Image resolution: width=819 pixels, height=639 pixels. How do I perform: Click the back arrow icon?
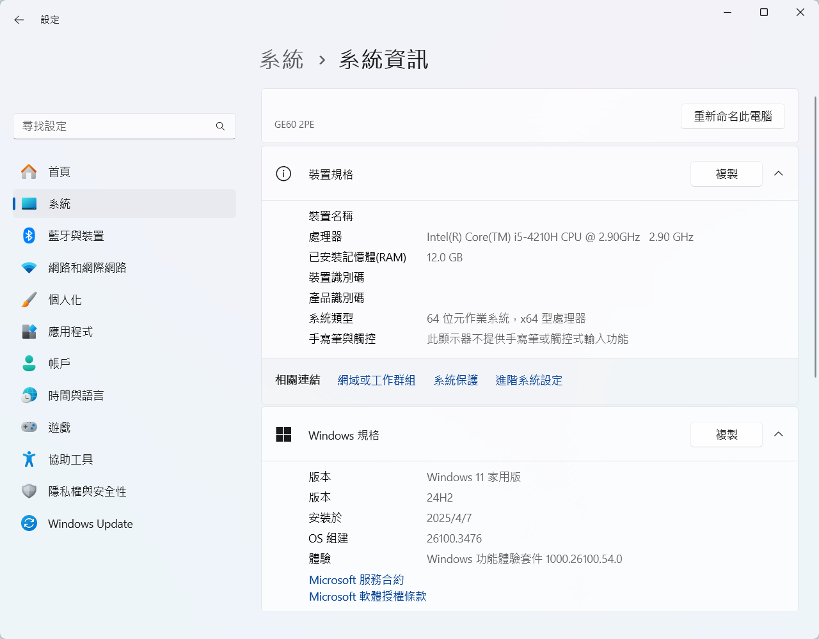[x=19, y=20]
